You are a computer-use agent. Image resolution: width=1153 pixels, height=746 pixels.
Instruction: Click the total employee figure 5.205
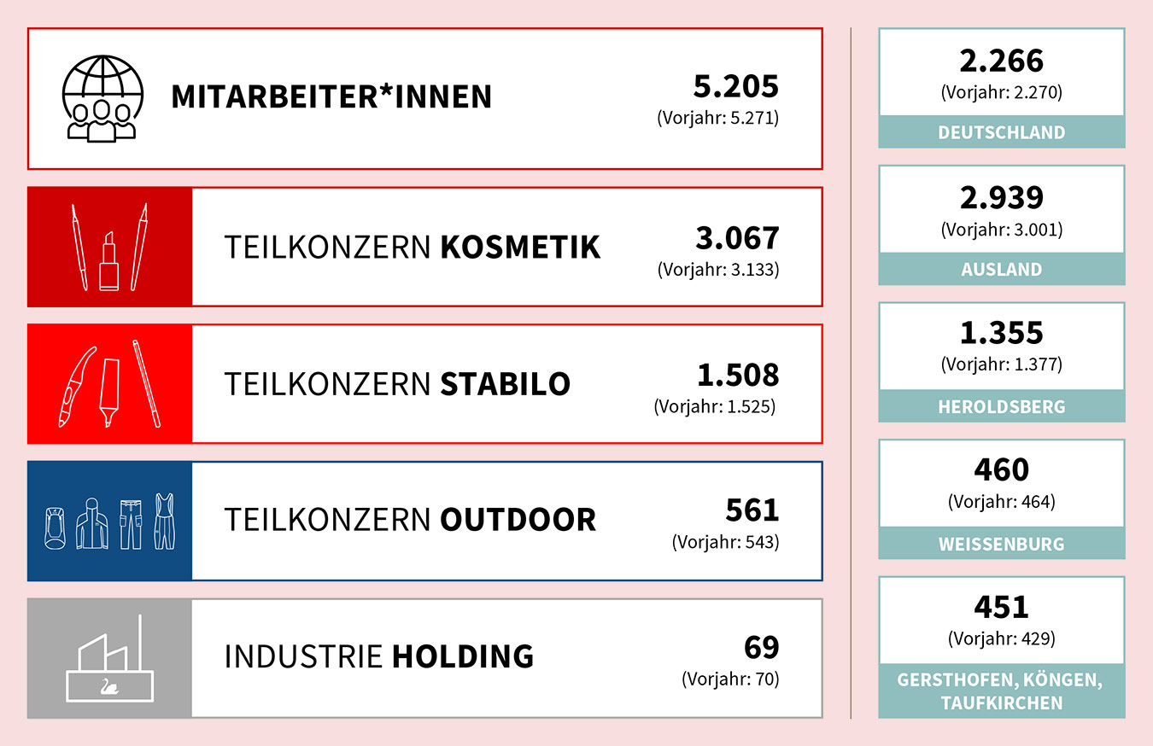click(736, 86)
